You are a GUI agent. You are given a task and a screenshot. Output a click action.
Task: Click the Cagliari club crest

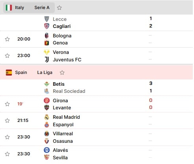pyautogui.click(x=47, y=26)
